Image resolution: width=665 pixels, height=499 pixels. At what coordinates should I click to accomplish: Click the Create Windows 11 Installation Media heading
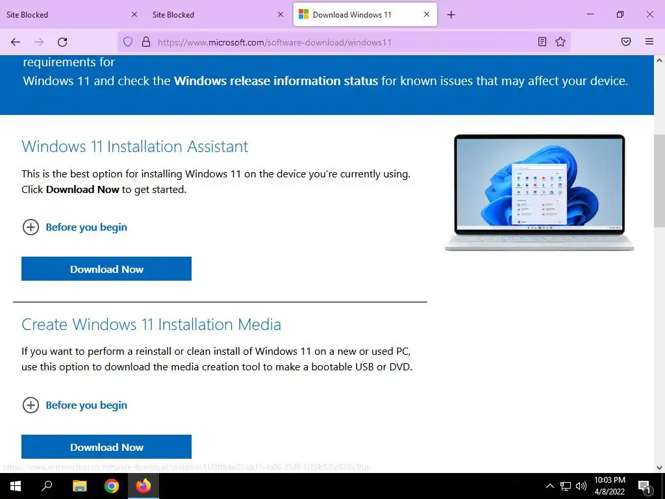[151, 325]
